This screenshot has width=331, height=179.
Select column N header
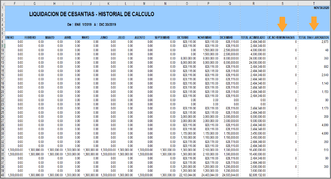[x=165, y=3]
